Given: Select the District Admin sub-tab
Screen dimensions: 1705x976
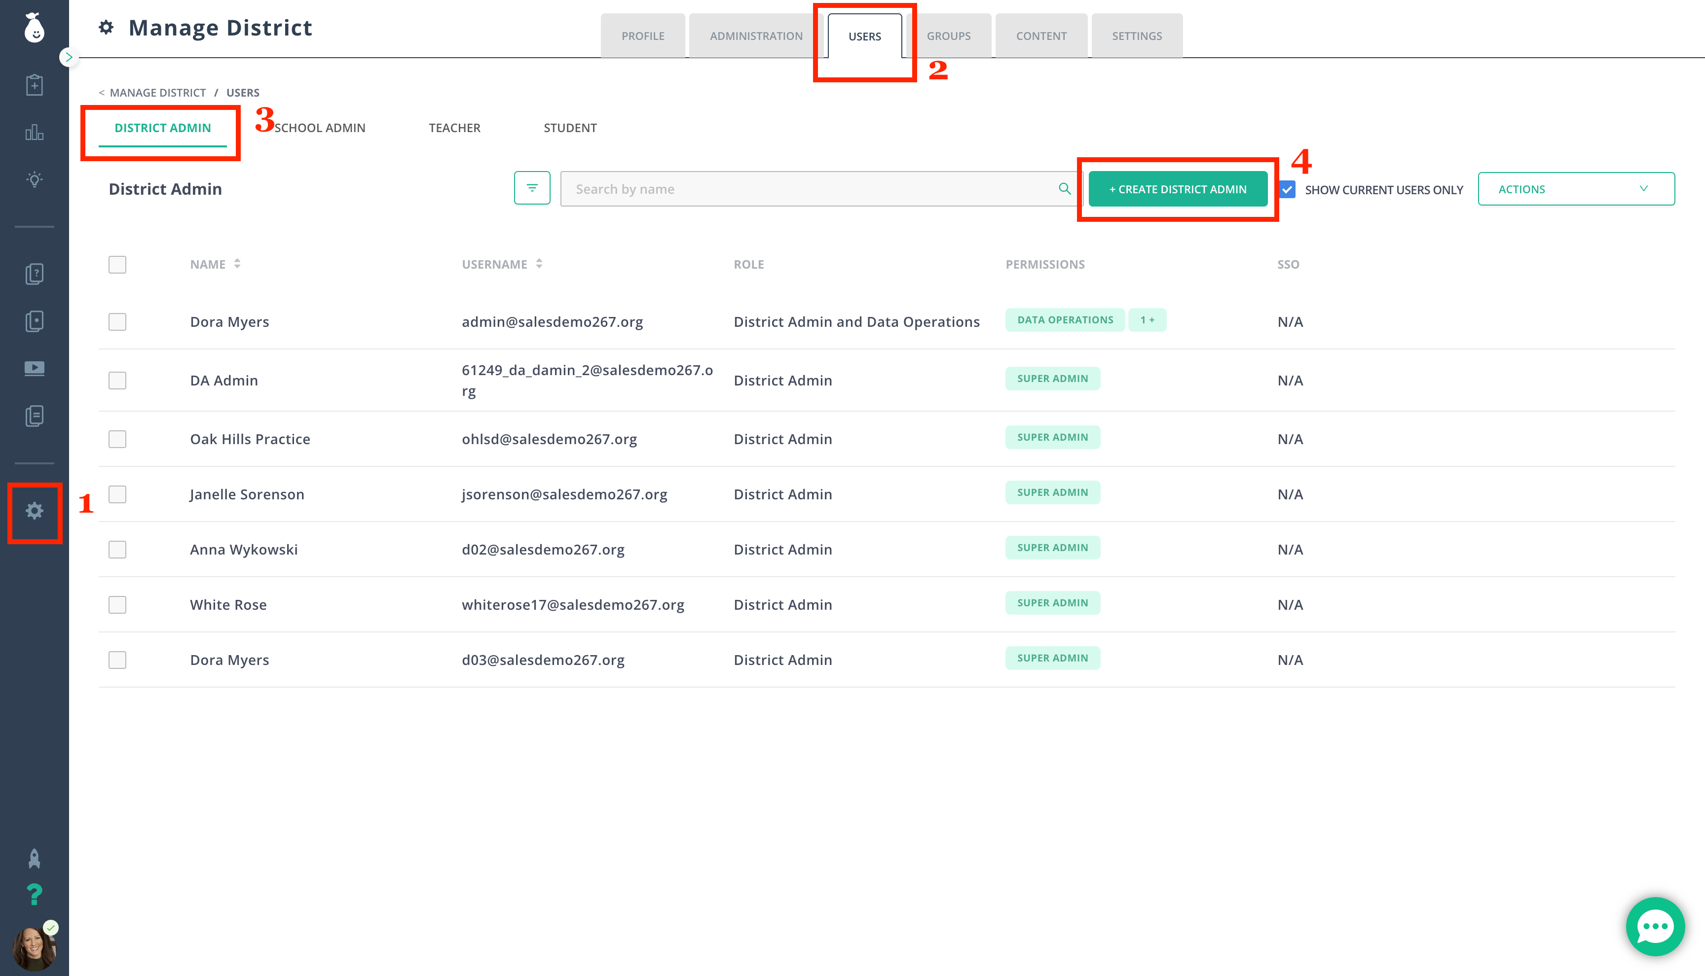Looking at the screenshot, I should [x=162, y=128].
